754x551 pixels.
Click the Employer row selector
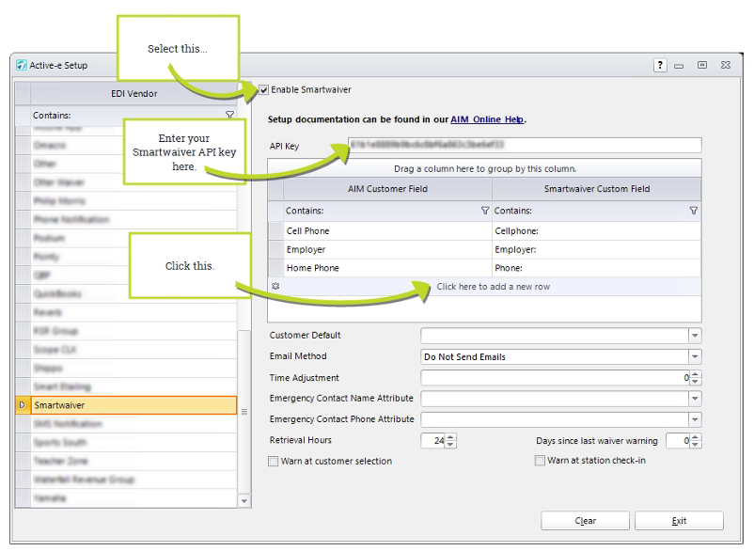click(x=275, y=249)
